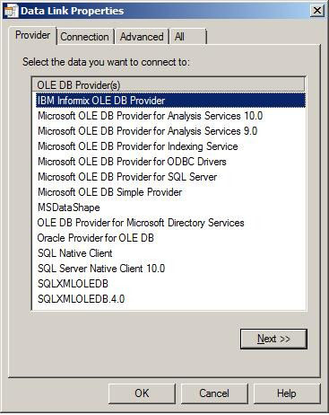Switch to the Connection tab
The image size is (329, 415).
pos(84,37)
